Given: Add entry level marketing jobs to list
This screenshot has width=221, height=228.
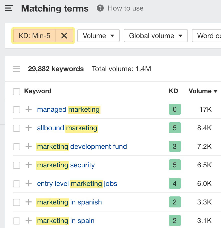Looking at the screenshot, I should tap(29, 184).
